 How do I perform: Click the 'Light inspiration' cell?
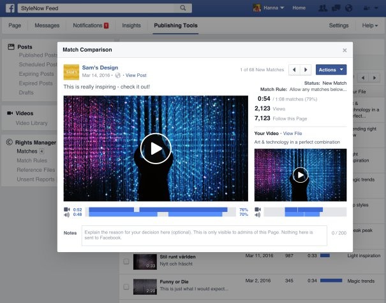pos(364,256)
